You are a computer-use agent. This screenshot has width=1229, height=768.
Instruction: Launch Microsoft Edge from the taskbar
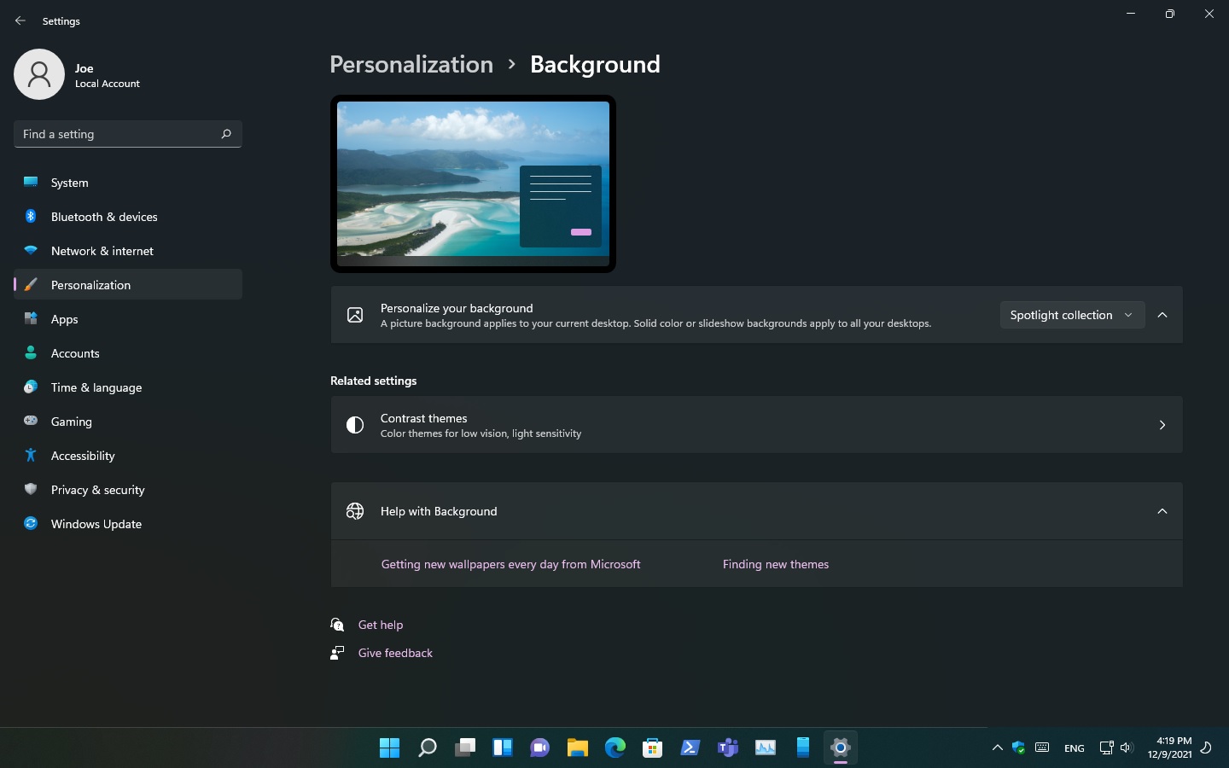[614, 748]
